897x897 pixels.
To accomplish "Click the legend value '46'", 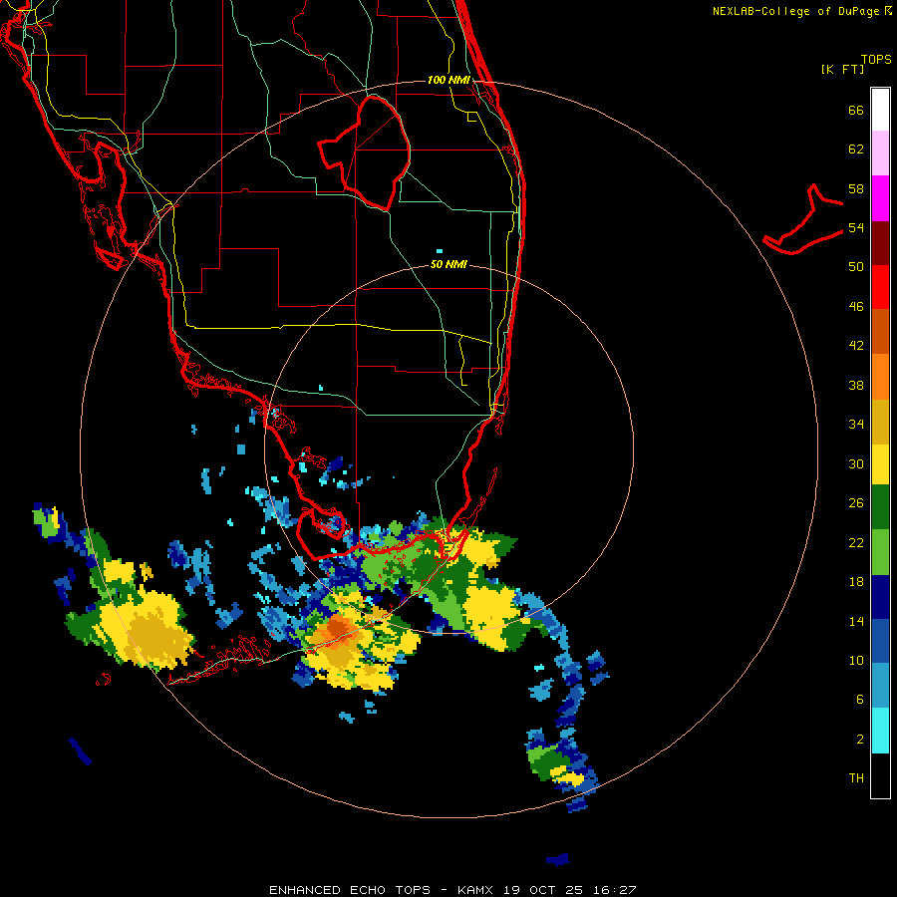I will [856, 307].
